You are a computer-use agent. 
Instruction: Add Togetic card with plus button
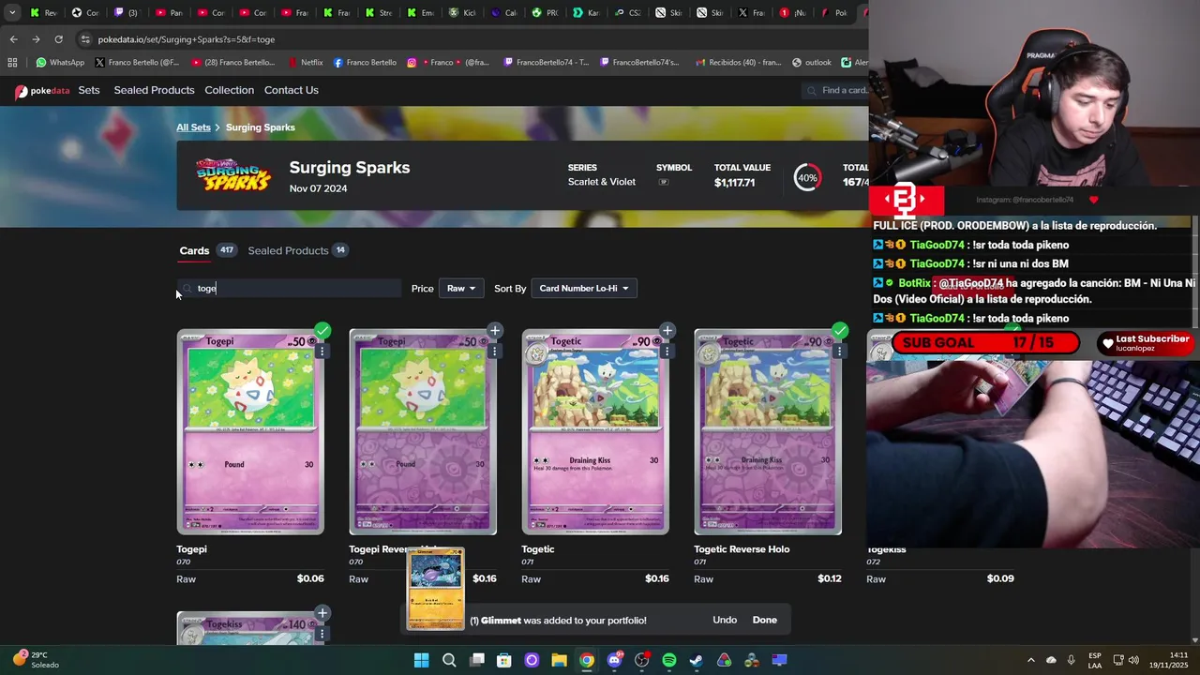[667, 330]
